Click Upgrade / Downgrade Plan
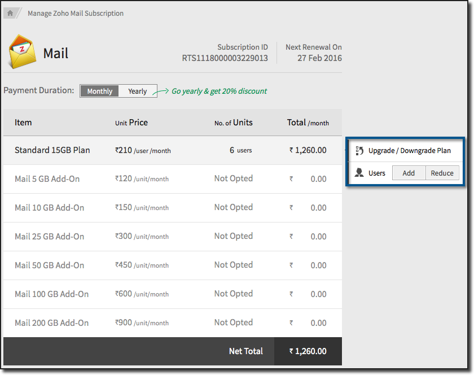Screen dimensions: 474x375 (409, 151)
